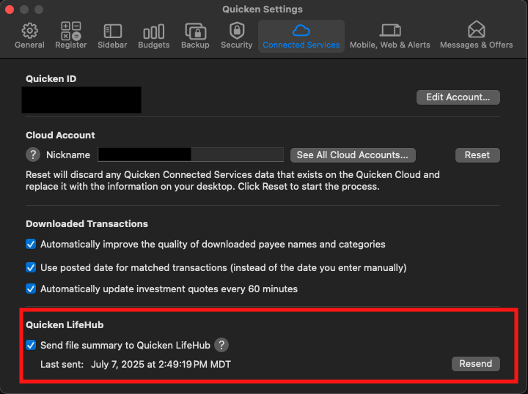Image resolution: width=528 pixels, height=394 pixels.
Task: Select the Connected Services tab
Action: coord(301,36)
